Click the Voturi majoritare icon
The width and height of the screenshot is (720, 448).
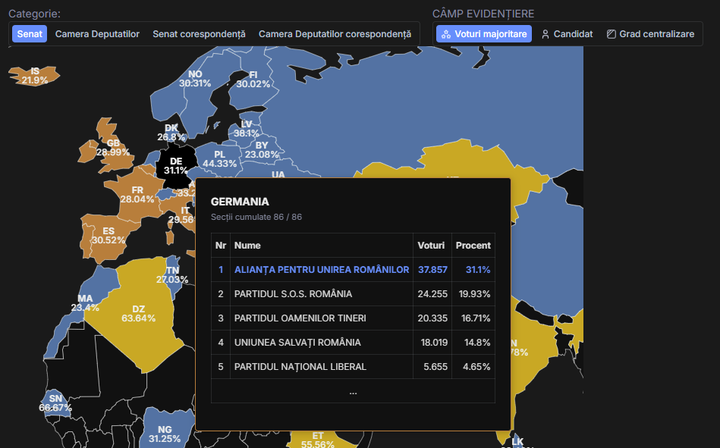[x=446, y=34]
